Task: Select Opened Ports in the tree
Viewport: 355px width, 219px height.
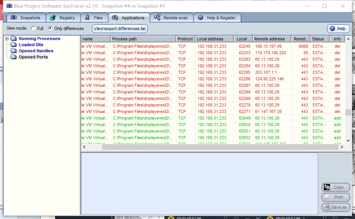Action: pos(33,57)
